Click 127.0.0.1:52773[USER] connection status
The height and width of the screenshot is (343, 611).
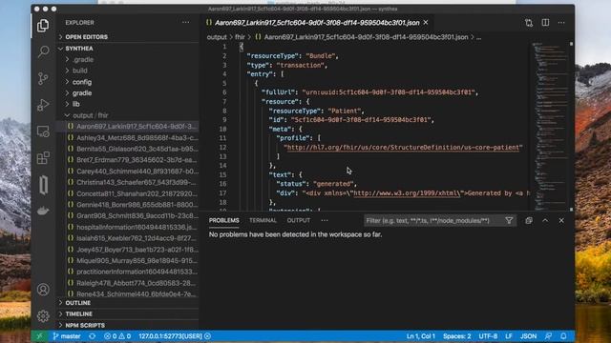pyautogui.click(x=175, y=336)
